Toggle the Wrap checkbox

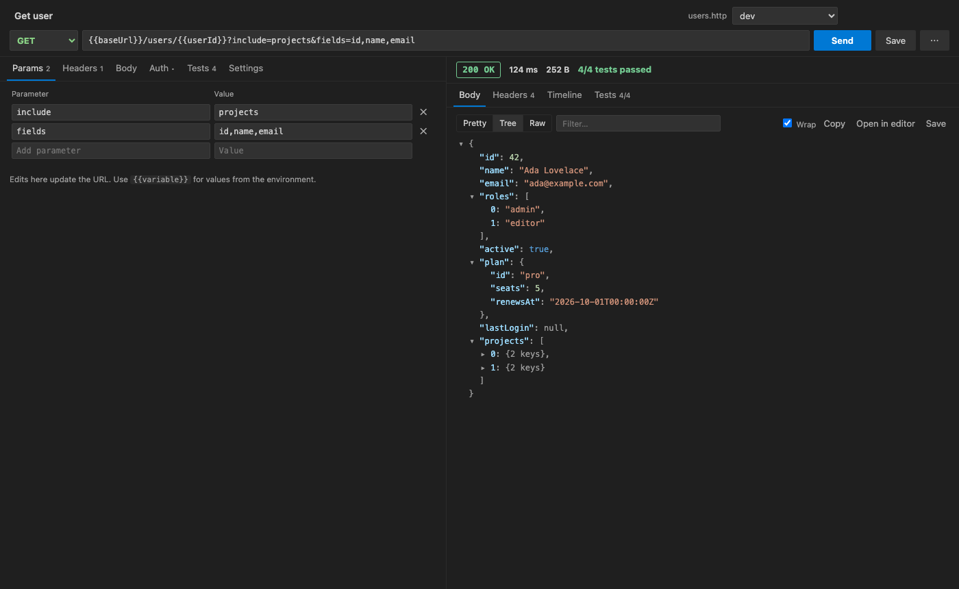click(787, 123)
